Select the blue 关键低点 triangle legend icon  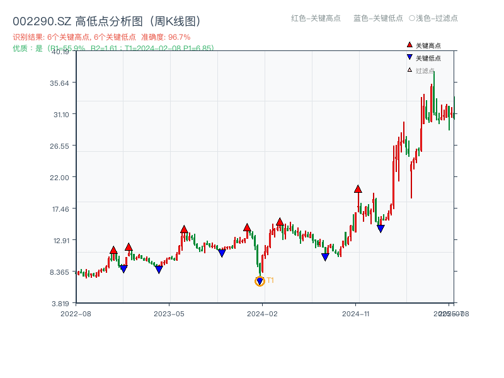click(x=409, y=57)
